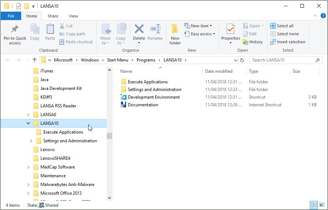328x210 pixels.
Task: Open the File menu tab
Action: coord(11,16)
